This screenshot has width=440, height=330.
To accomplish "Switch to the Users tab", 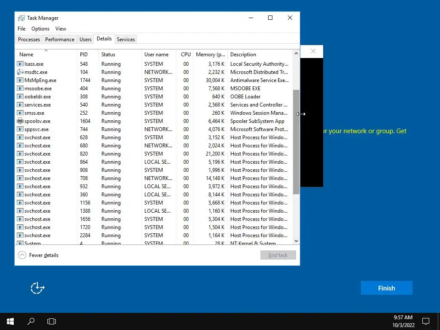I will pos(86,40).
